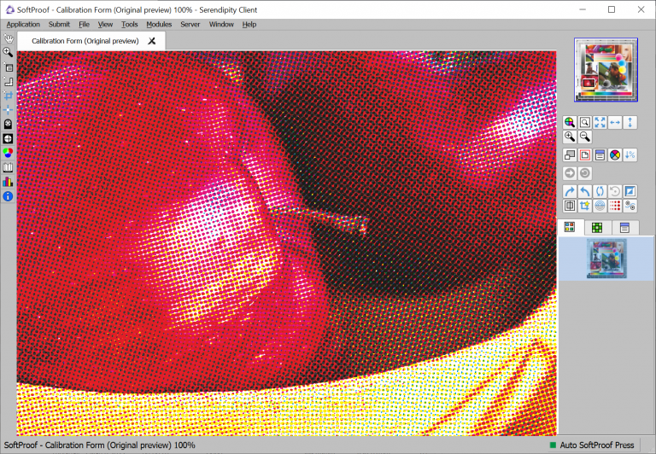Open the View menu

105,24
